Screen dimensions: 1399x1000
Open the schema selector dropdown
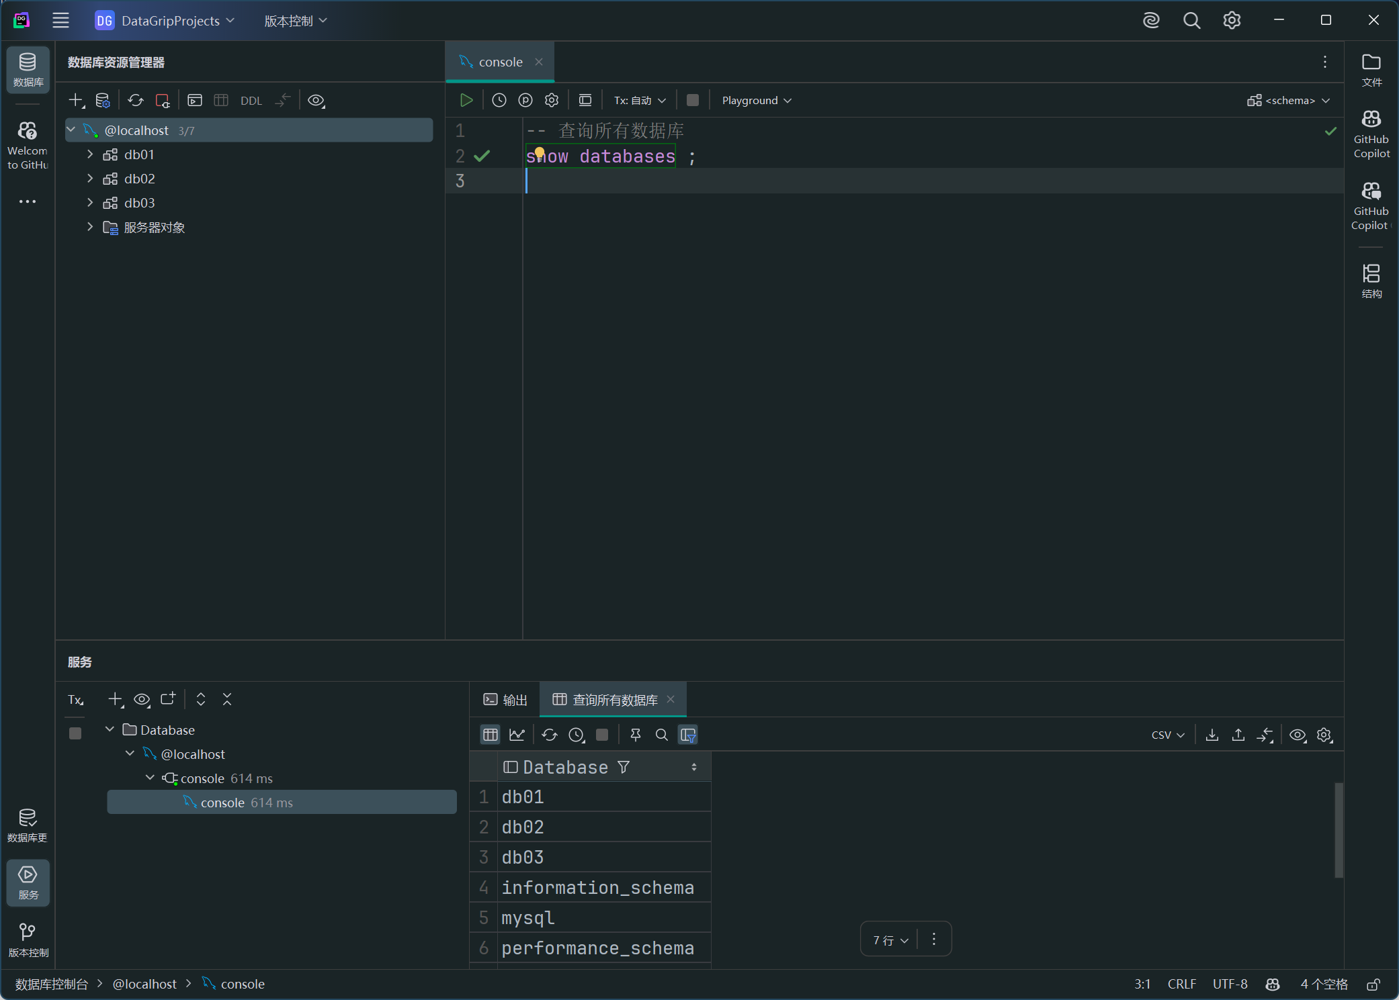pos(1289,100)
